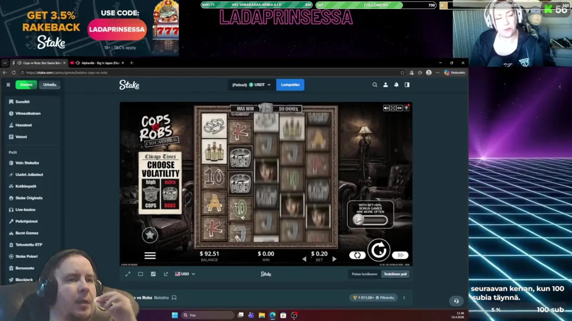This screenshot has width=572, height=321.
Task: Spin the slot reels with the round arrow button
Action: coord(379,250)
